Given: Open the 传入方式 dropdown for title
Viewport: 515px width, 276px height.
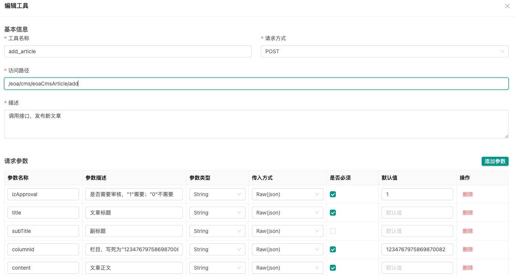Looking at the screenshot, I should coord(287,213).
